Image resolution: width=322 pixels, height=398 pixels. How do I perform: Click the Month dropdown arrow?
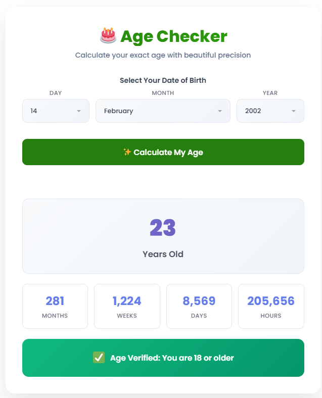pos(220,111)
